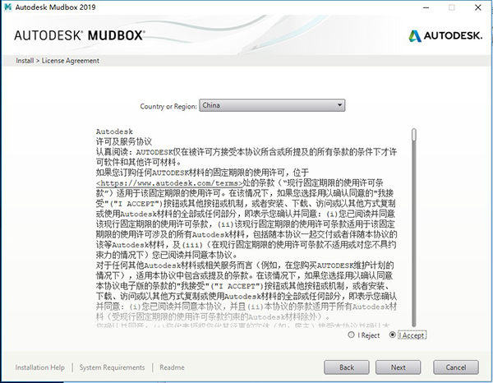Open the System Requirements link
The height and width of the screenshot is (383, 493).
[x=112, y=367]
